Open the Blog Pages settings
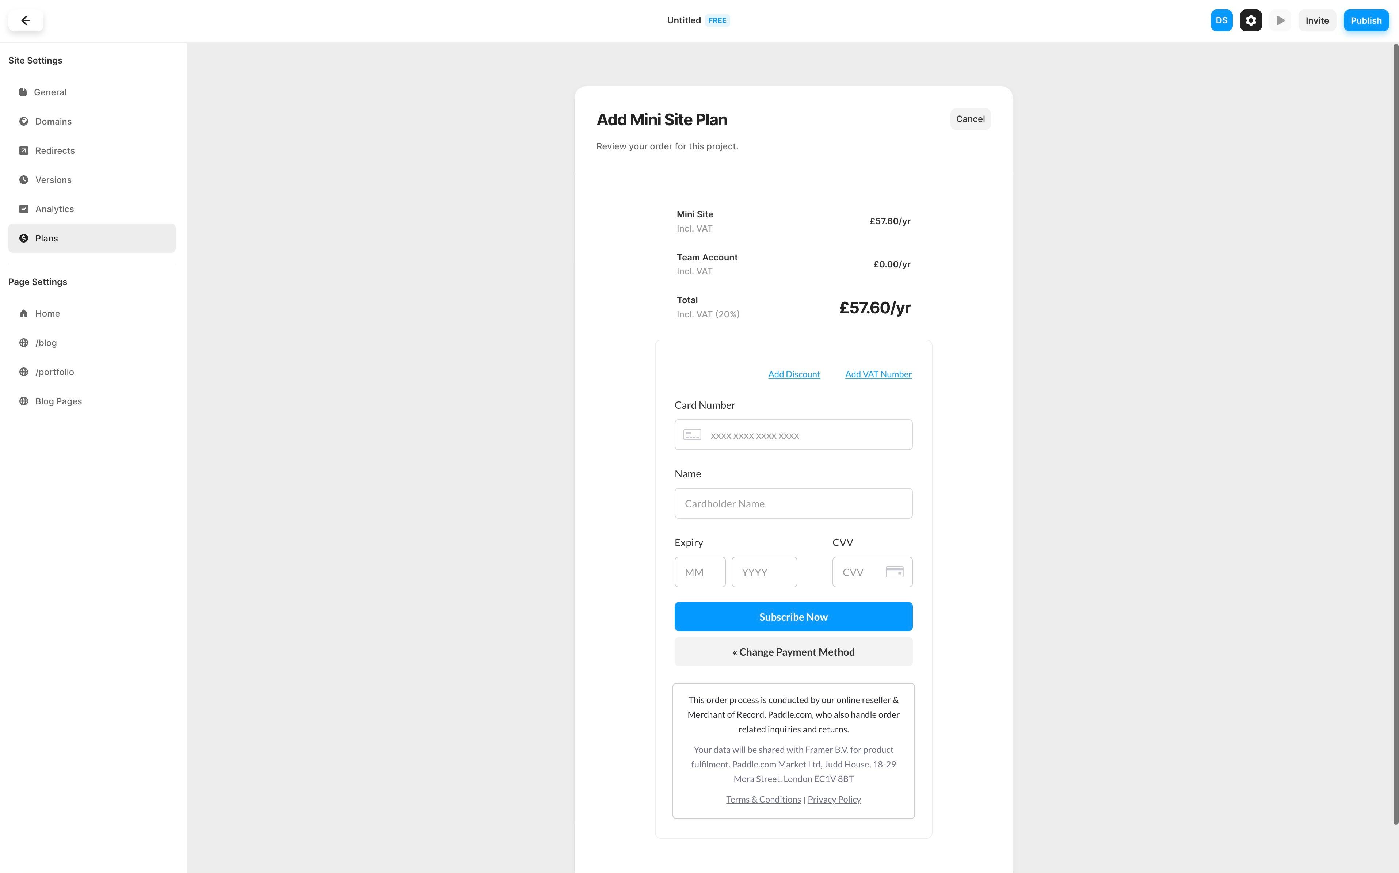 coord(58,401)
